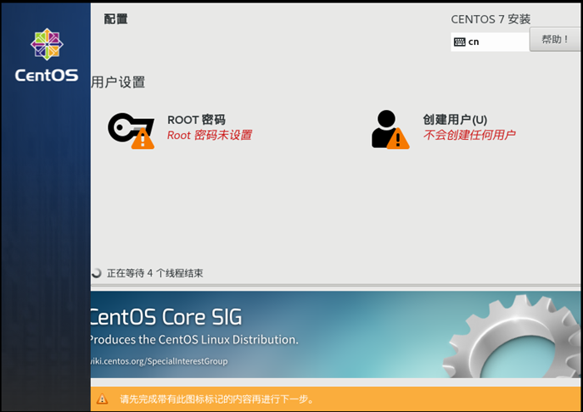Open the ROOT 密码 setting
The width and height of the screenshot is (583, 412).
(x=196, y=120)
